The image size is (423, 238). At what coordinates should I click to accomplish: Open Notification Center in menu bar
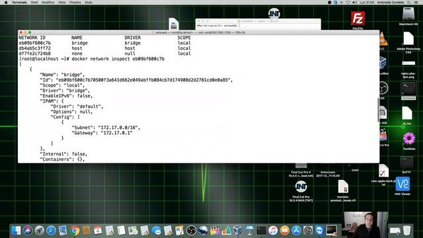[416, 3]
